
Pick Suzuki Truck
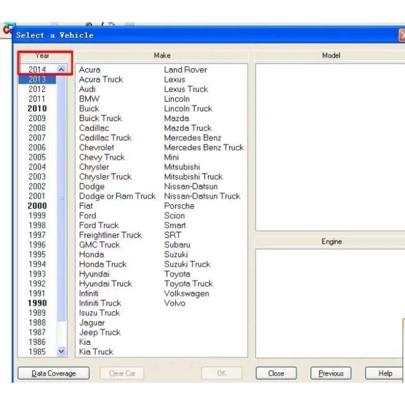187,264
